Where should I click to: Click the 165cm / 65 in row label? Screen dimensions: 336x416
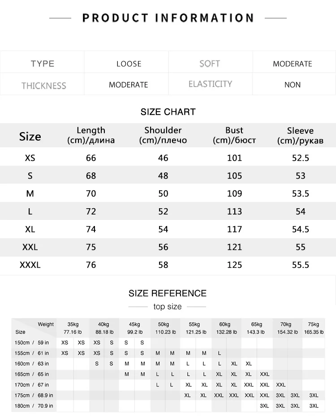coord(31,374)
